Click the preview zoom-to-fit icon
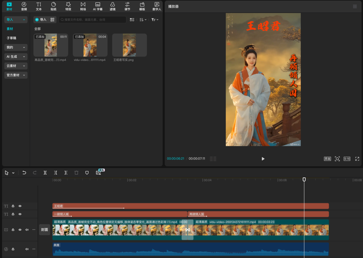Viewport: 363px width, 258px height. [337, 159]
